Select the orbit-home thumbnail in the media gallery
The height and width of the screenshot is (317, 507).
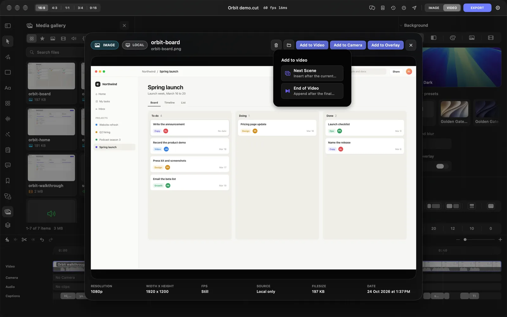(x=51, y=122)
